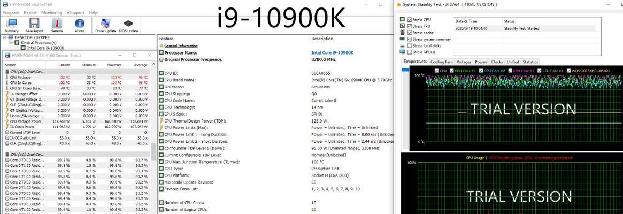The width and height of the screenshot is (623, 214).
Task: Click the thermometer icon on CPU IA Cores row
Action: coord(7,83)
